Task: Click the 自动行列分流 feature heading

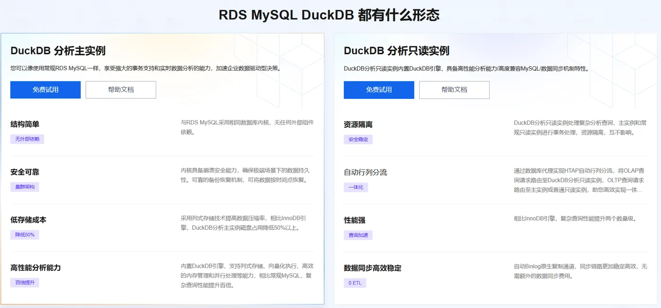Action: (365, 172)
